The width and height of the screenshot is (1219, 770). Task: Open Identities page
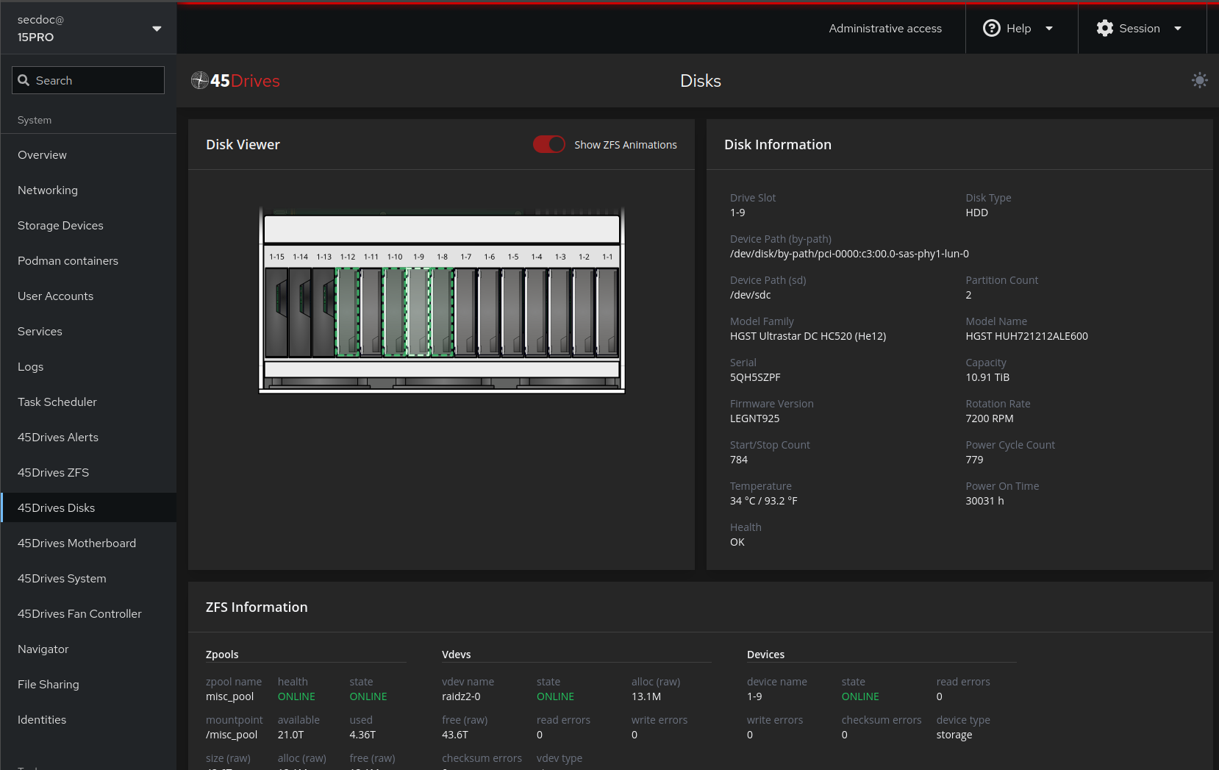click(x=88, y=719)
